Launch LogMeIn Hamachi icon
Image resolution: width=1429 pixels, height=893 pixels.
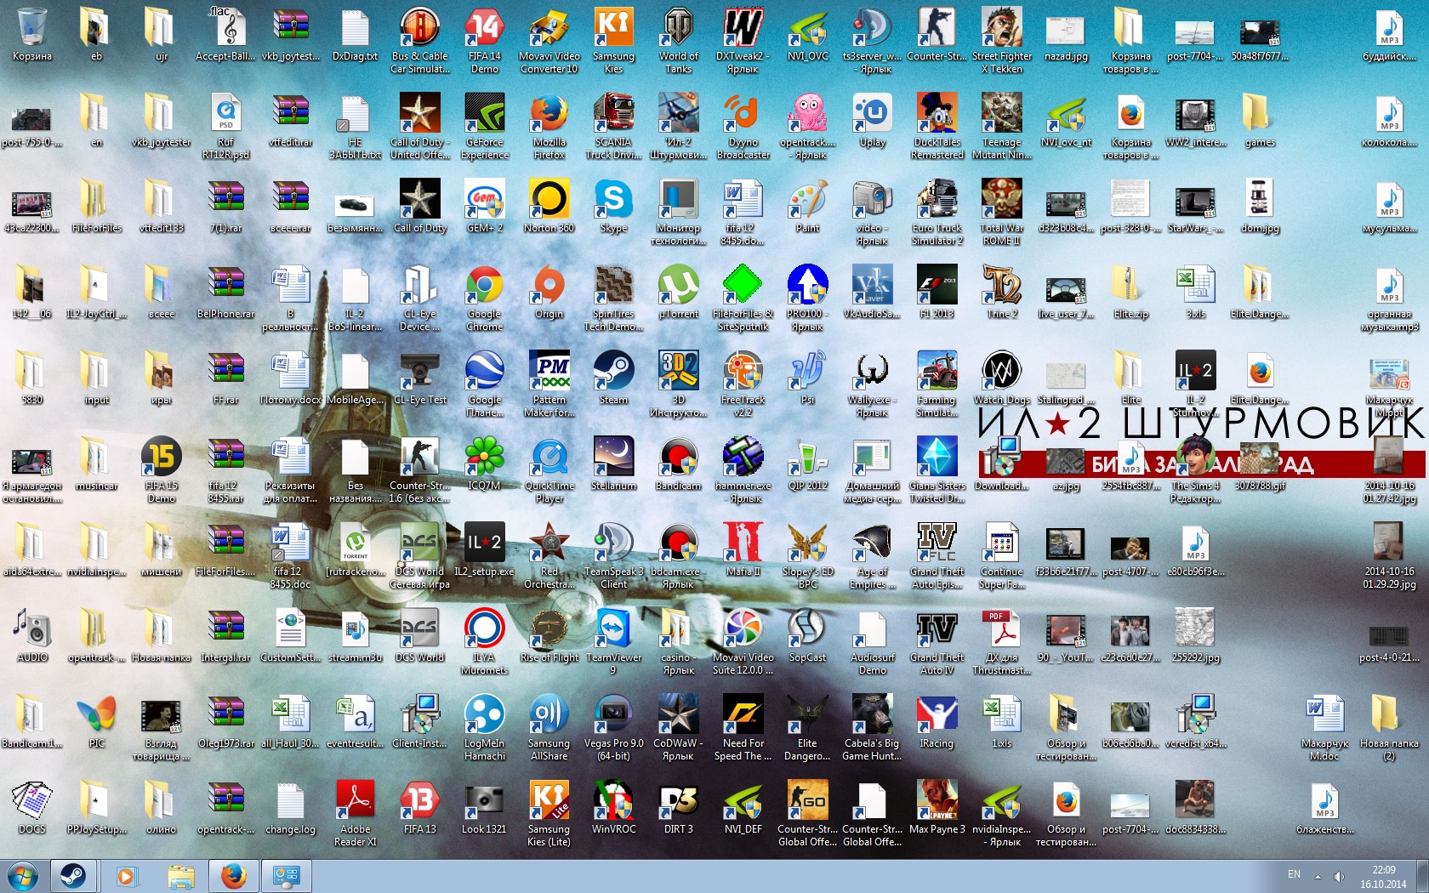[x=484, y=728]
